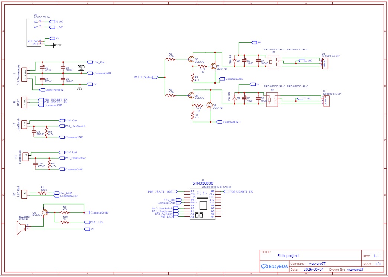This screenshot has height=277, width=388.
Task: Click the Sheet value '1/1'
Action: [x=378, y=264]
